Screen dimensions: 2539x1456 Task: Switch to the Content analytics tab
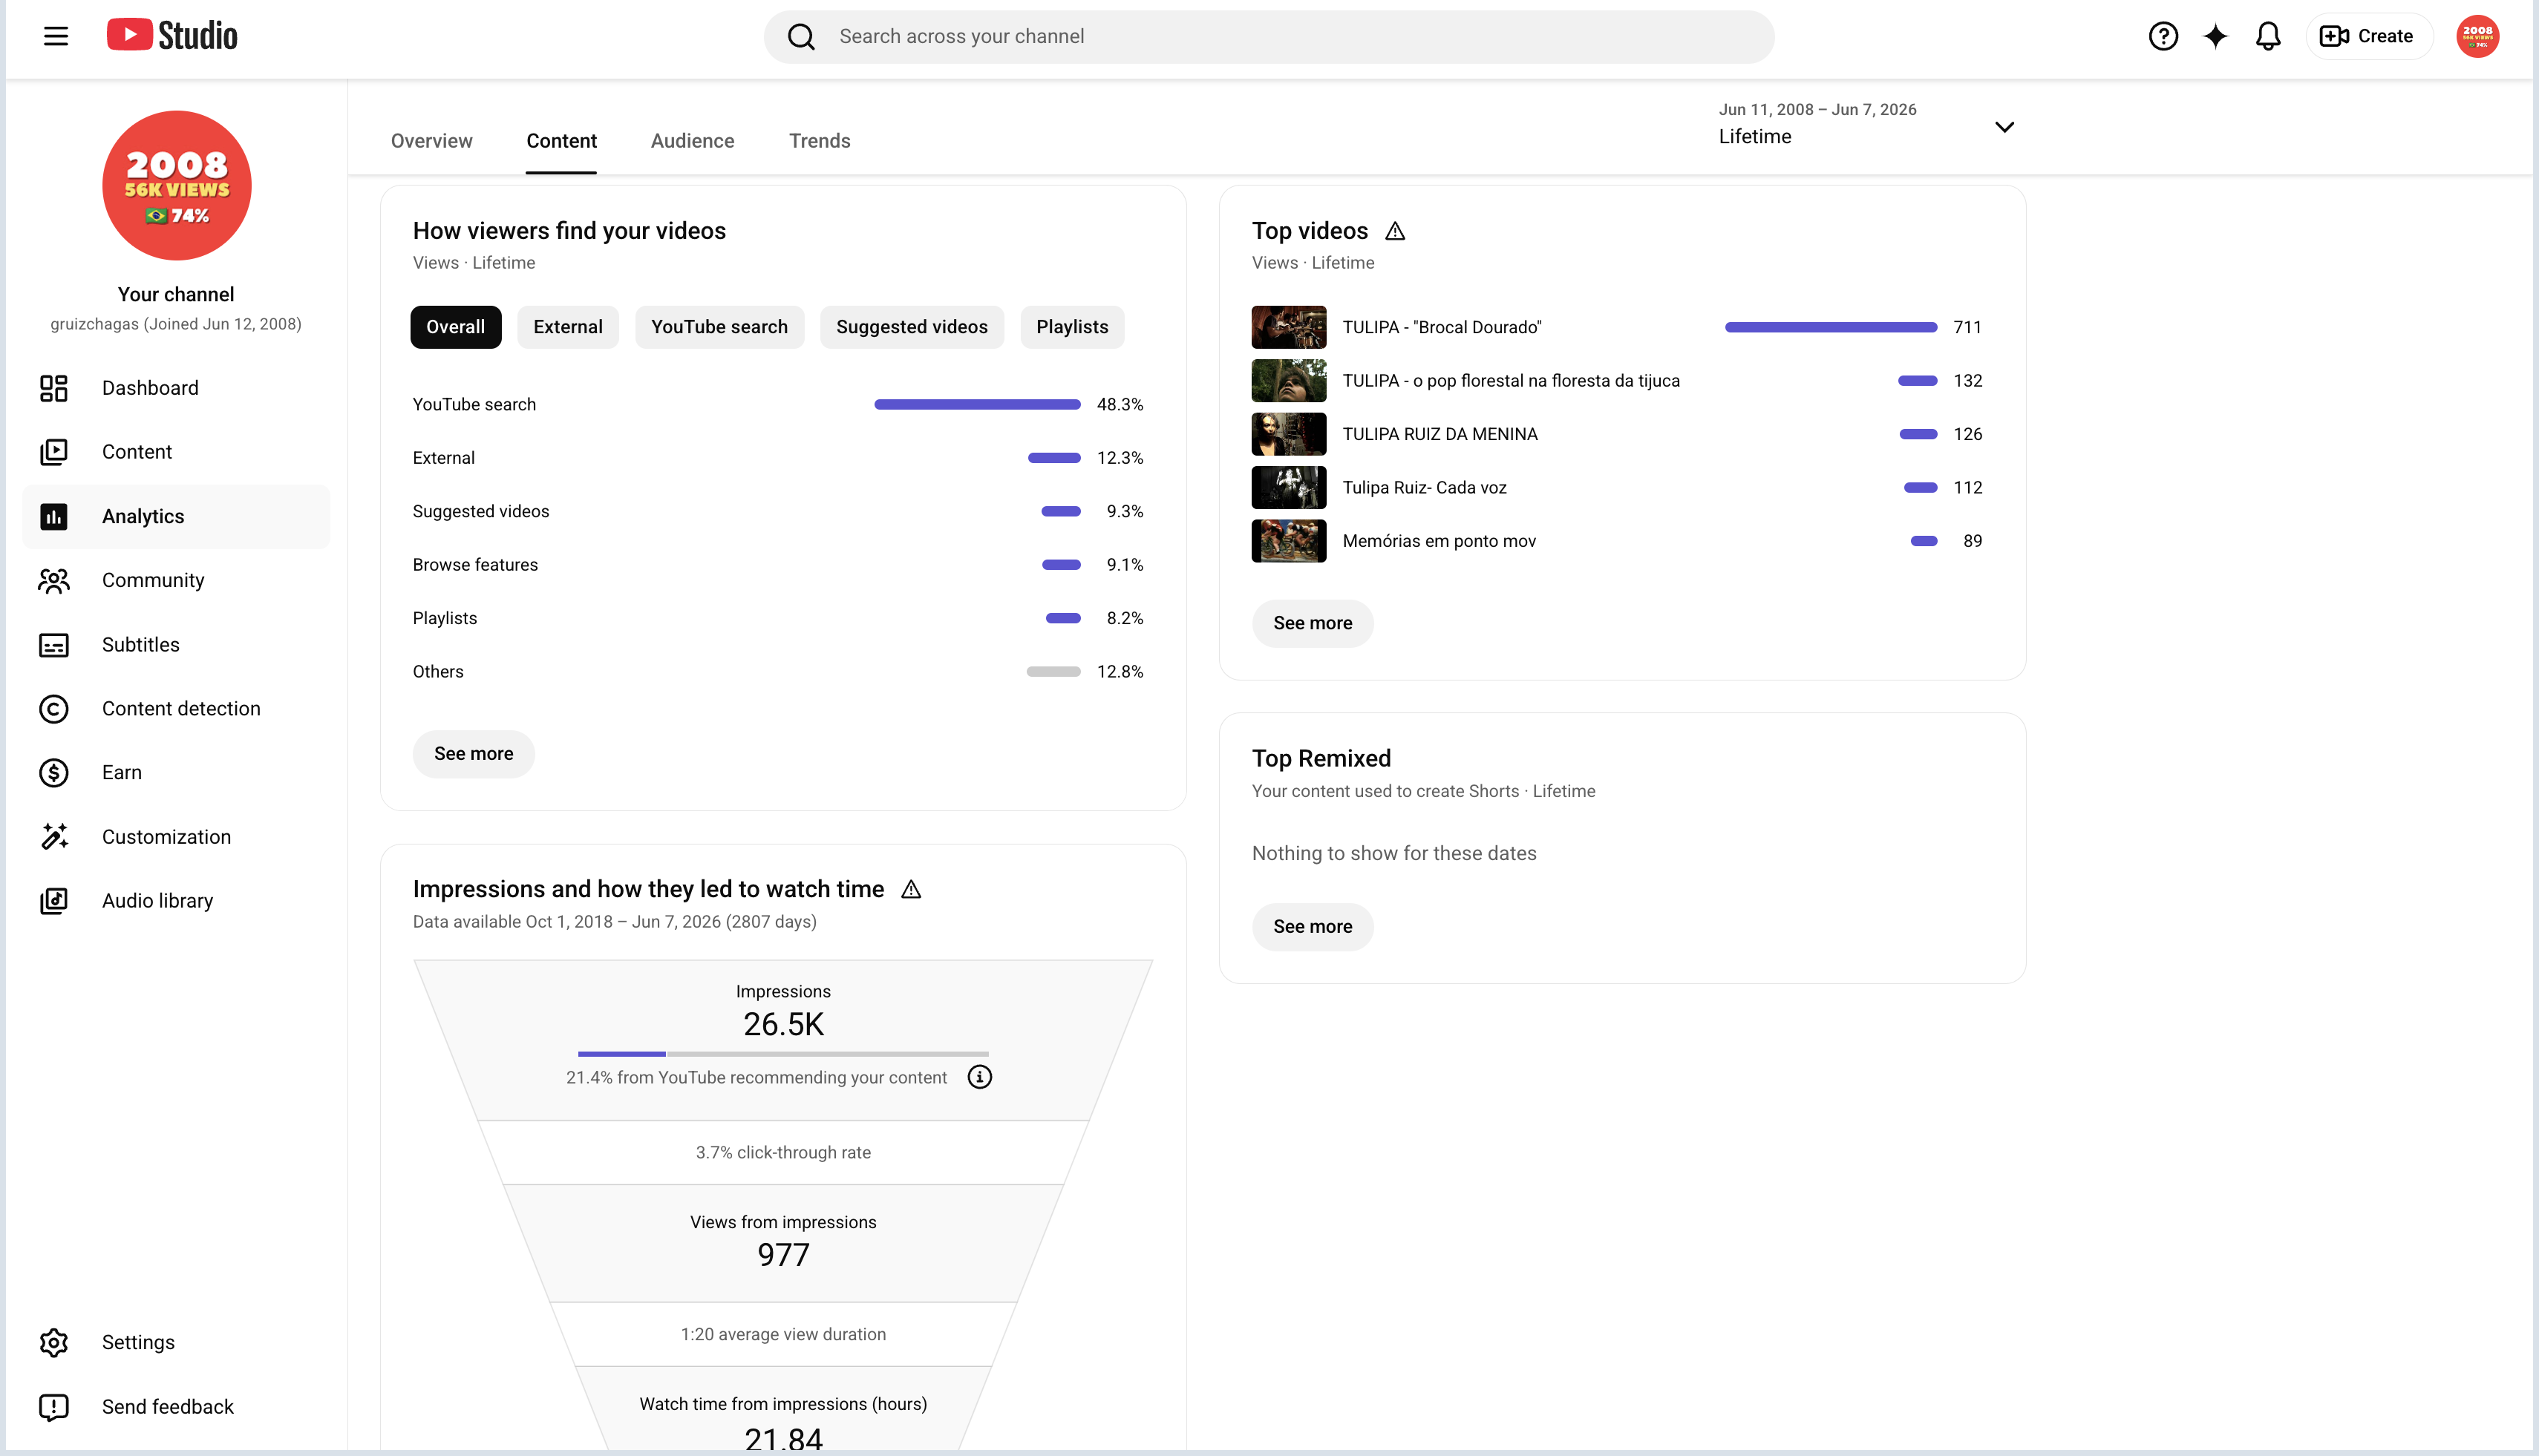pyautogui.click(x=561, y=141)
